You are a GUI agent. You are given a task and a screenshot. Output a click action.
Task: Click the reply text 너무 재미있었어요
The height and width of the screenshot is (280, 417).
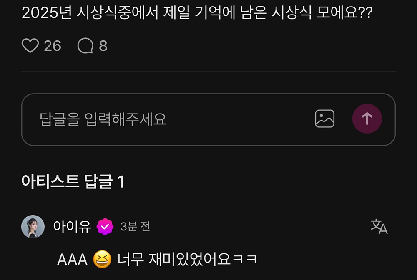tap(173, 259)
